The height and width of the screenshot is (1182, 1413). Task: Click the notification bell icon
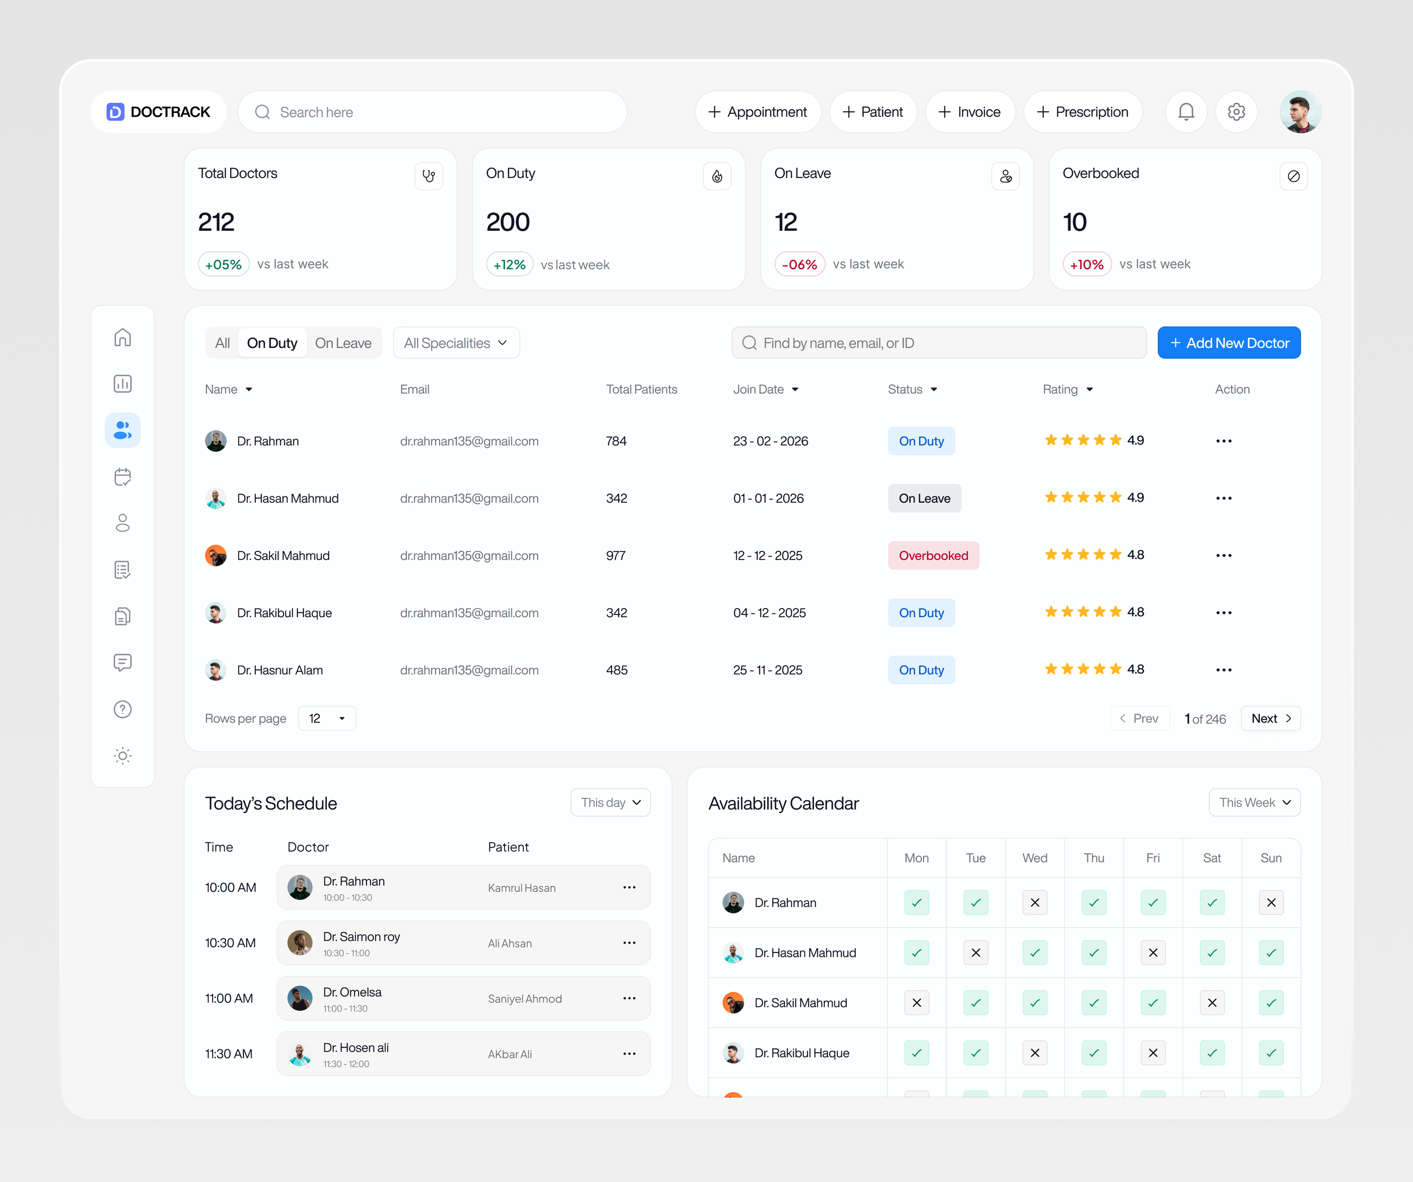pyautogui.click(x=1186, y=112)
